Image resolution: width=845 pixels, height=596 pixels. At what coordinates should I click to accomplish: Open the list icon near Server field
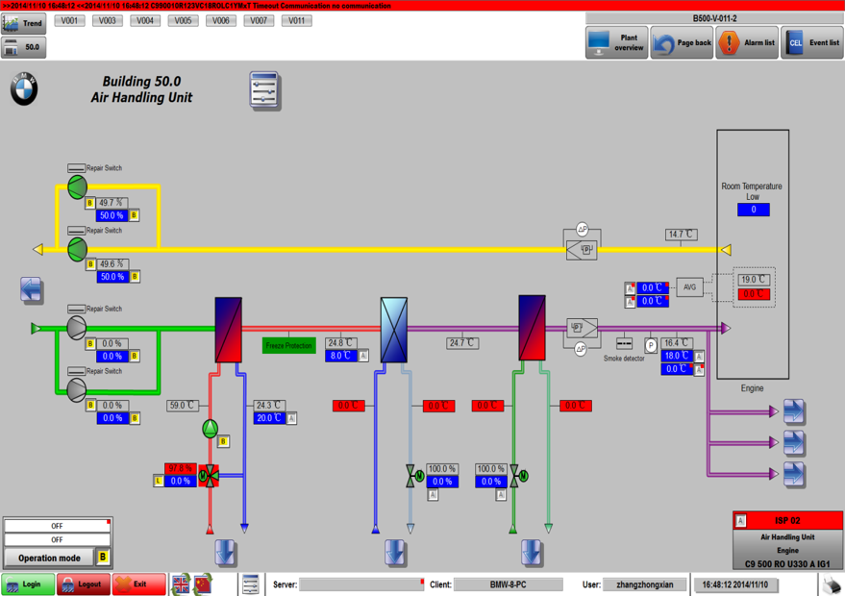click(251, 584)
